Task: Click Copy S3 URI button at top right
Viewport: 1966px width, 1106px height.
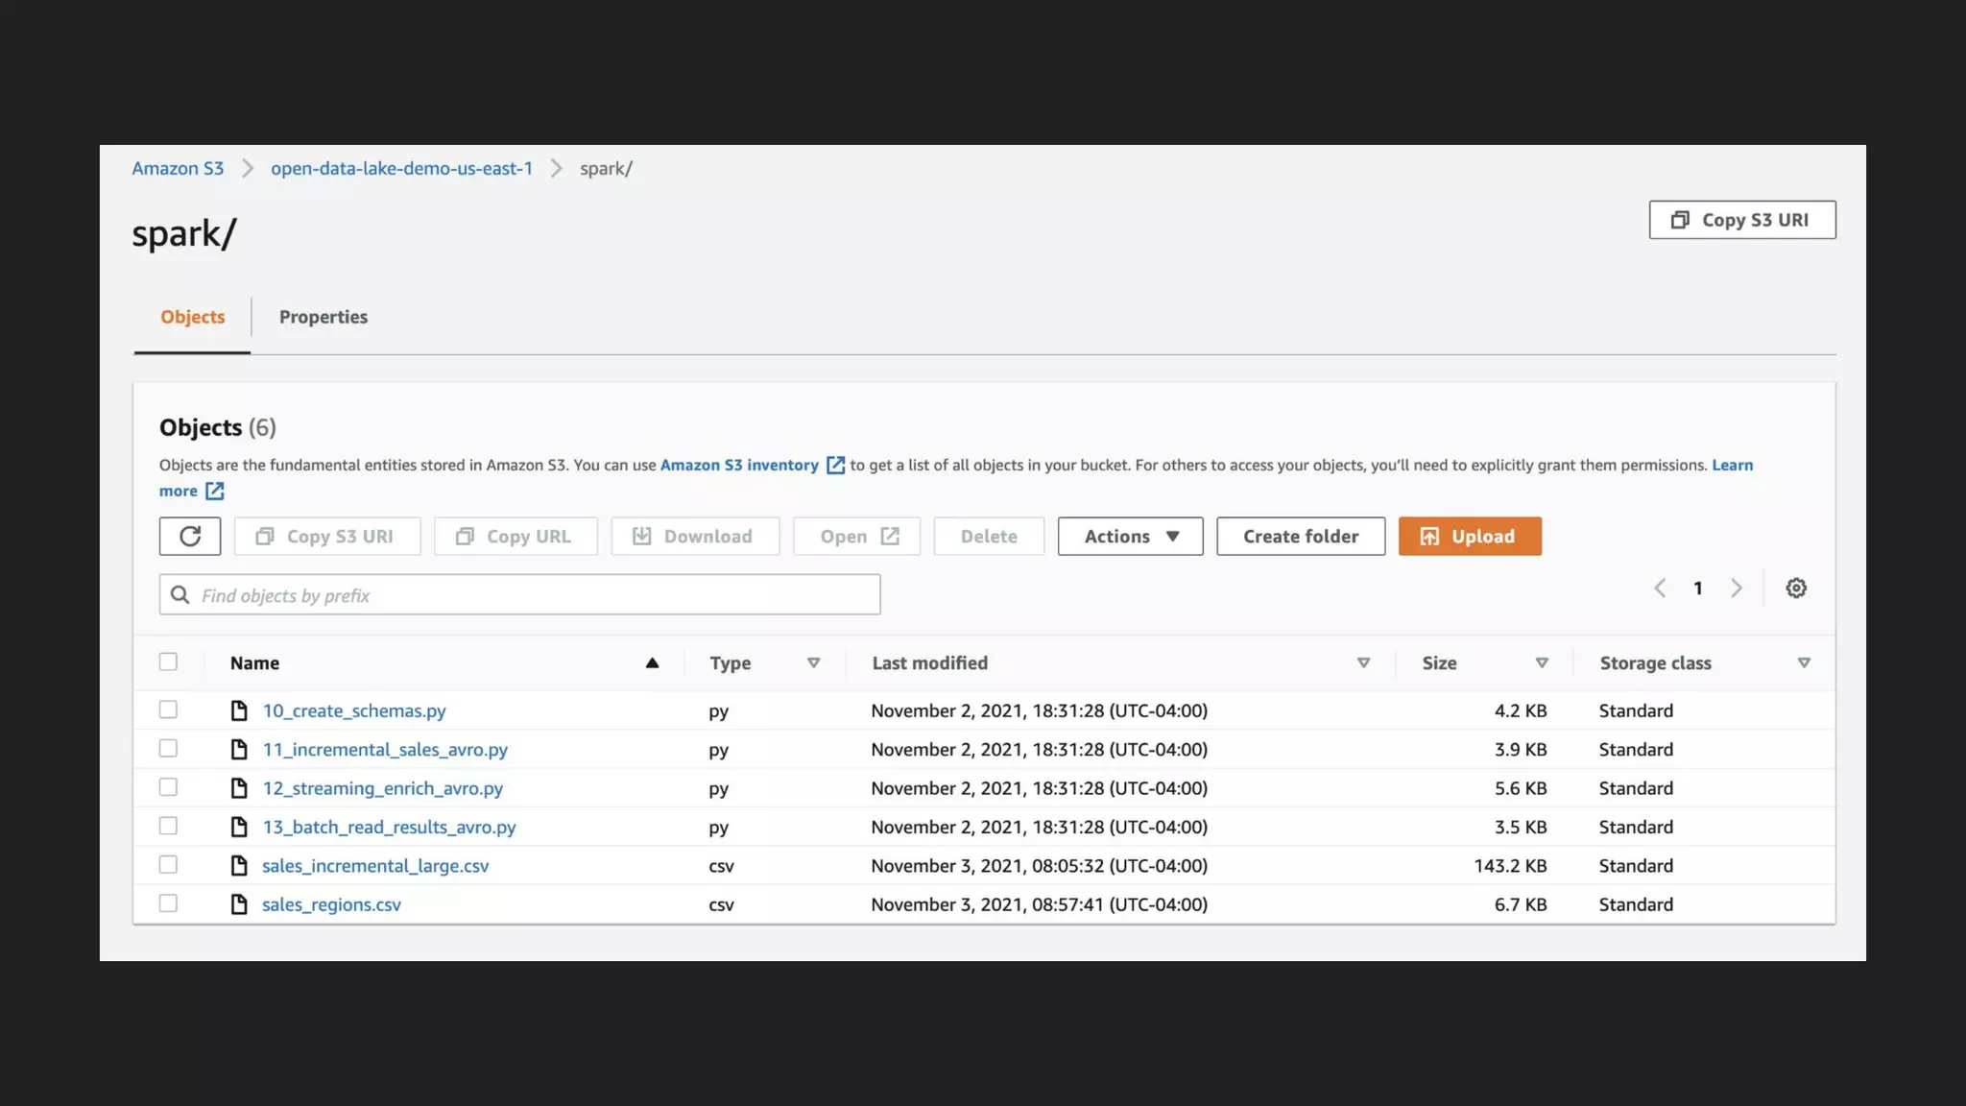Action: coord(1741,220)
